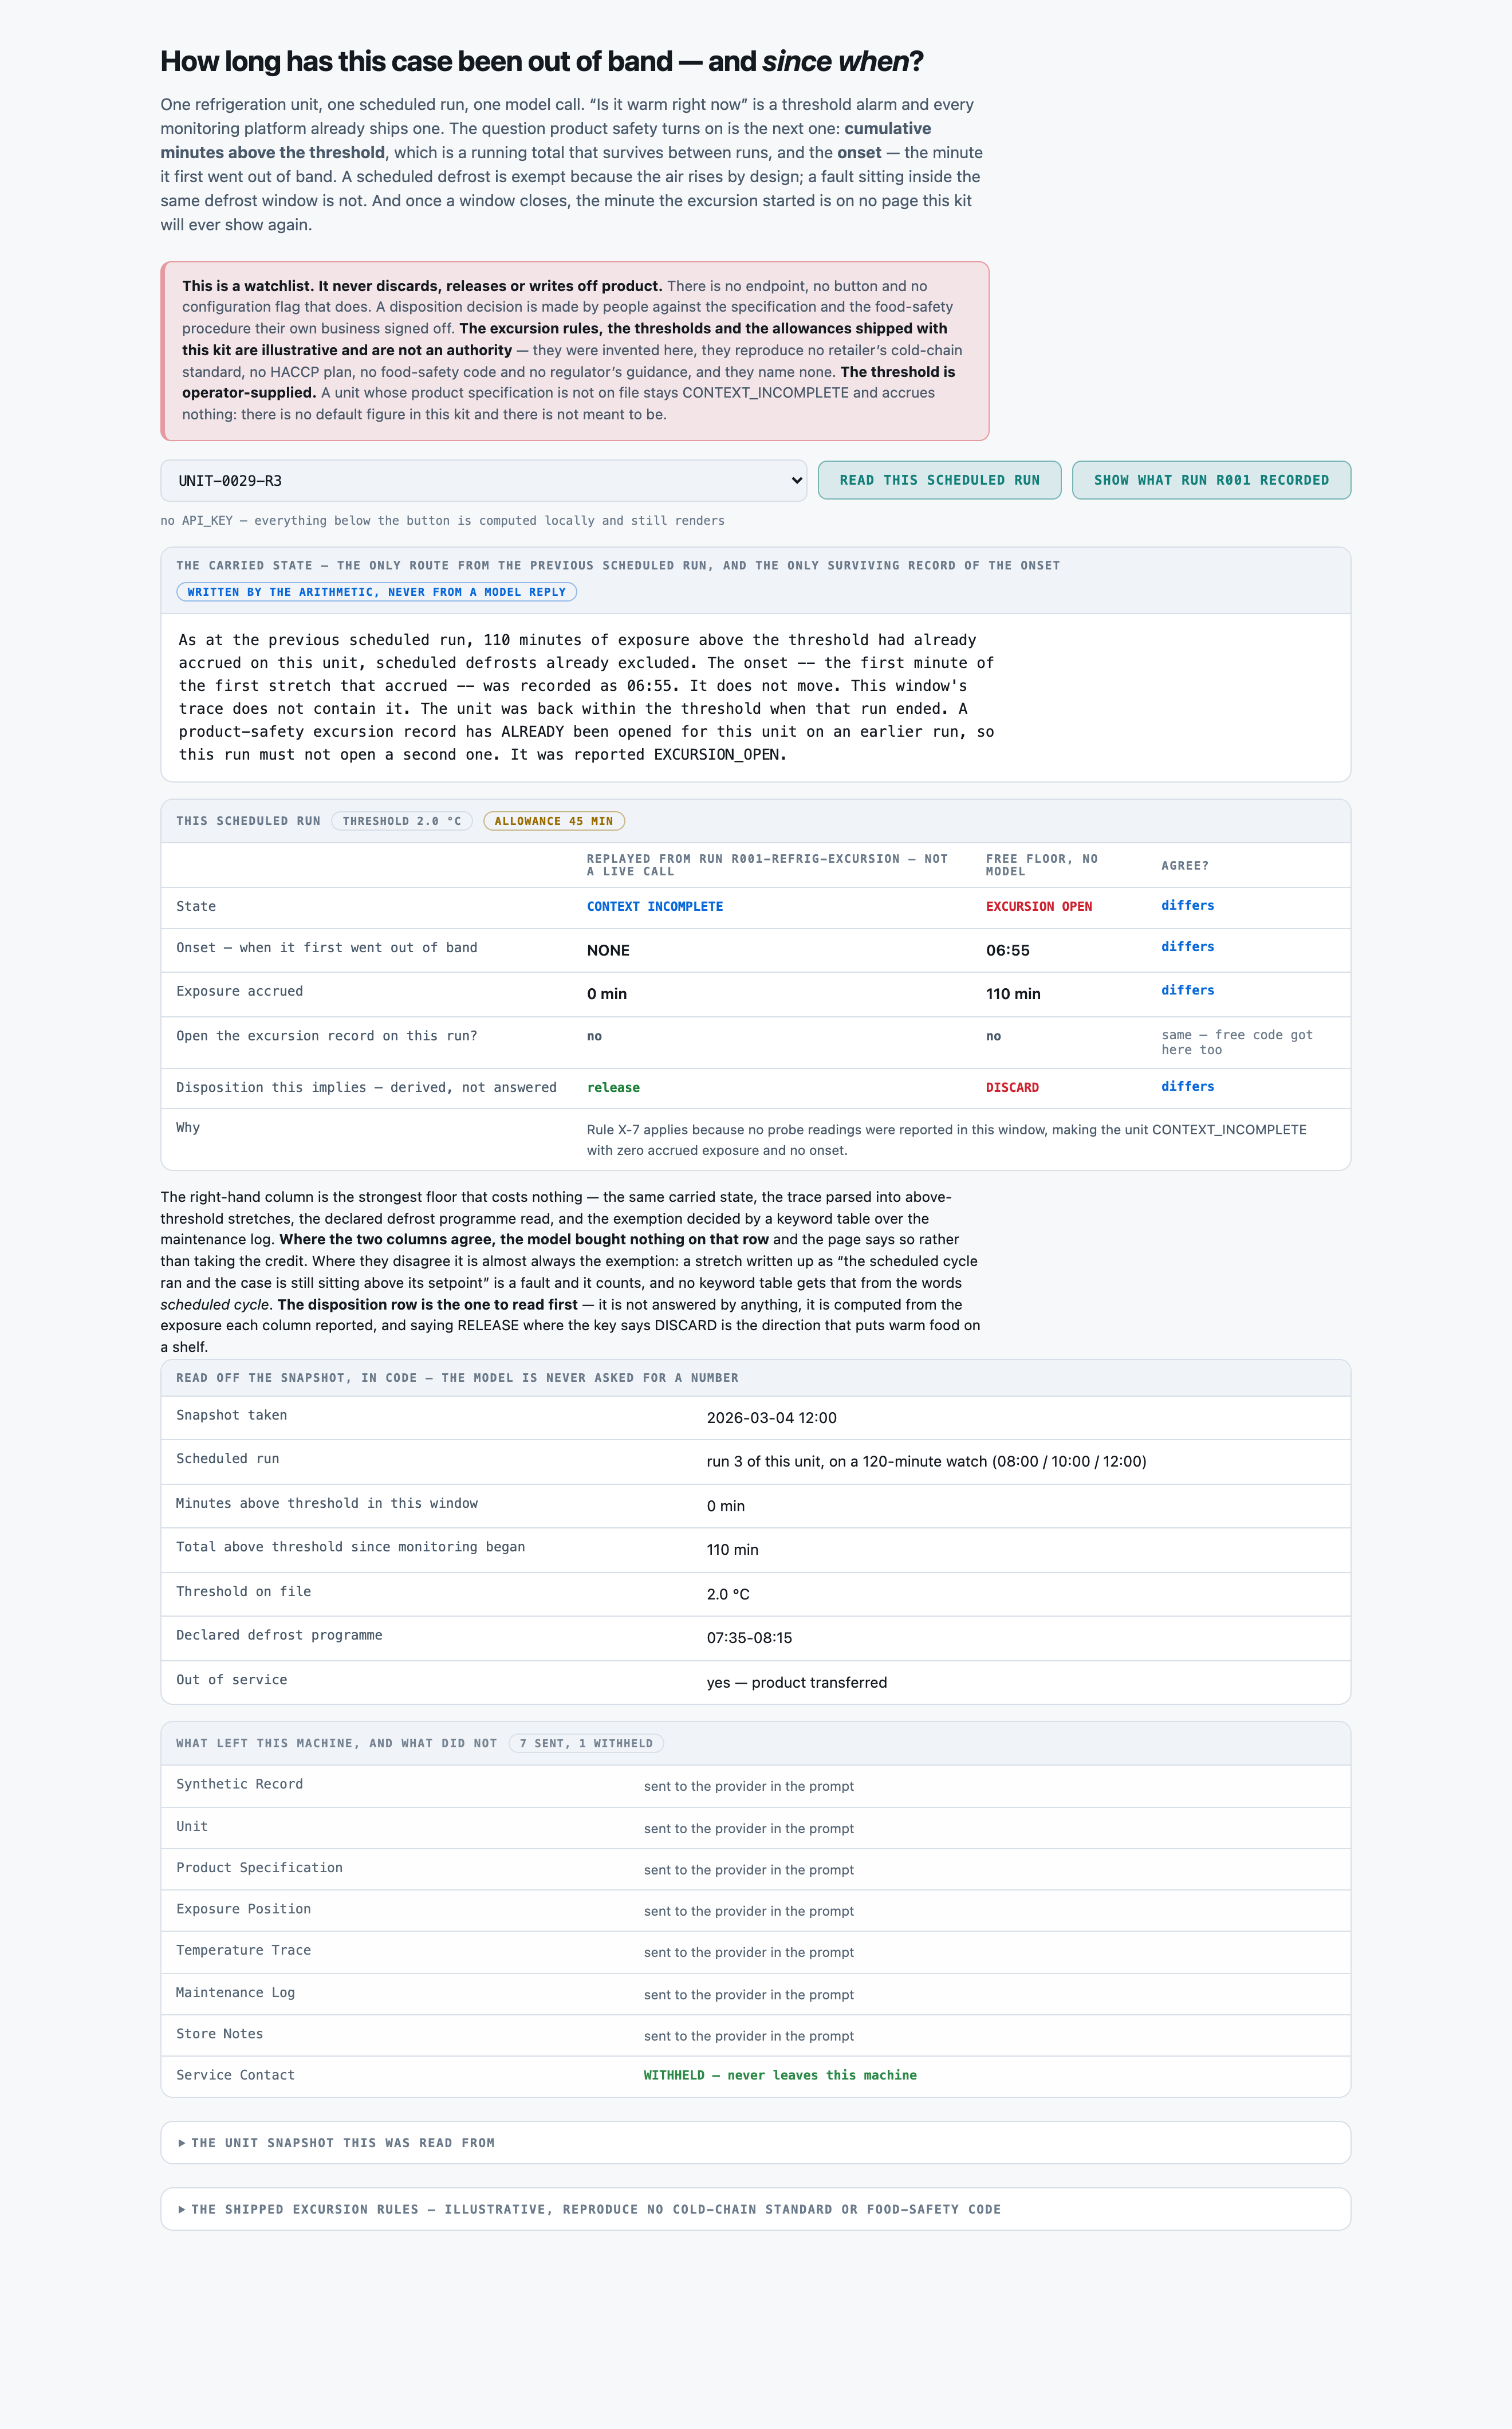
Task: Click the red EXCURSION OPEN state value
Action: 1039,906
